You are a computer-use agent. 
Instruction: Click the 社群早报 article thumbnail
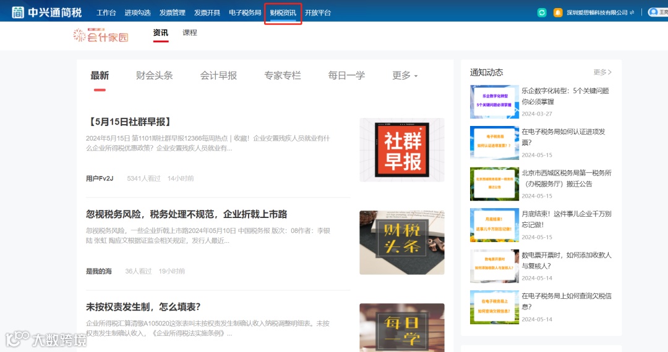coord(402,149)
